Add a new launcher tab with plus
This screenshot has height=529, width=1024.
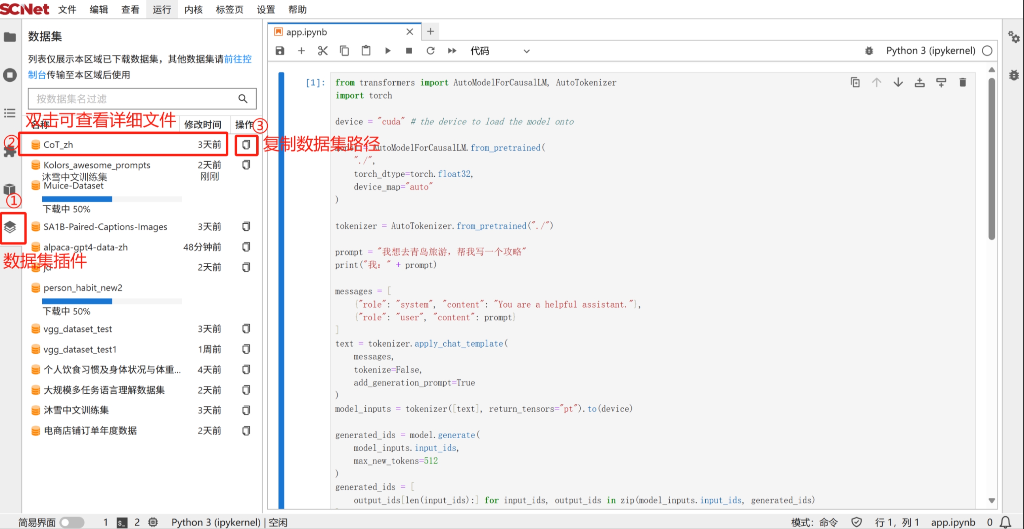[430, 32]
